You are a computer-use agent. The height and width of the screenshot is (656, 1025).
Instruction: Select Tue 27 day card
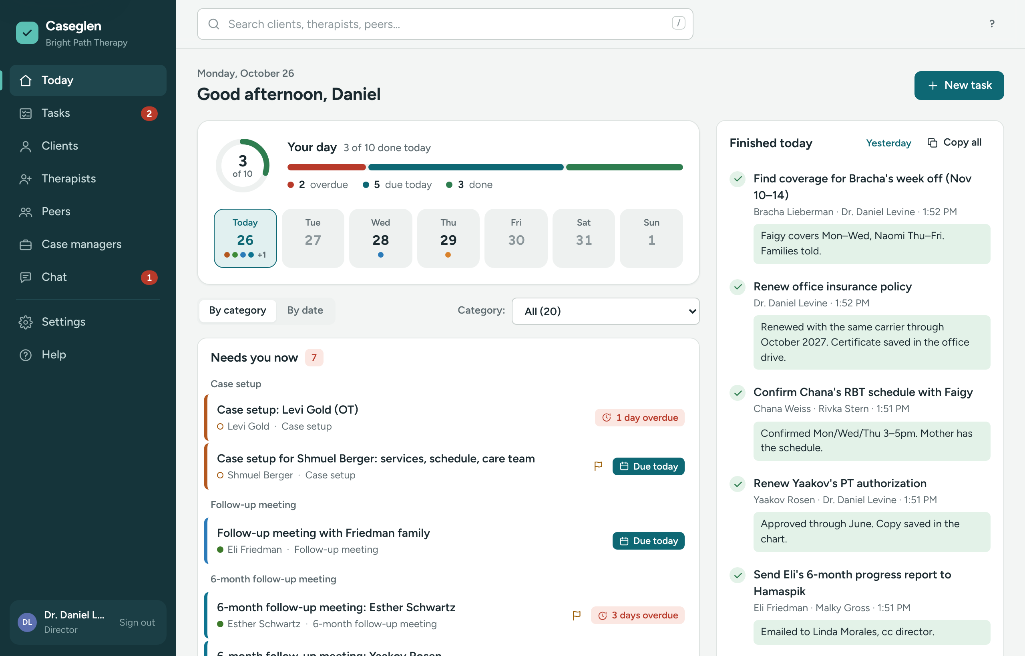click(313, 238)
